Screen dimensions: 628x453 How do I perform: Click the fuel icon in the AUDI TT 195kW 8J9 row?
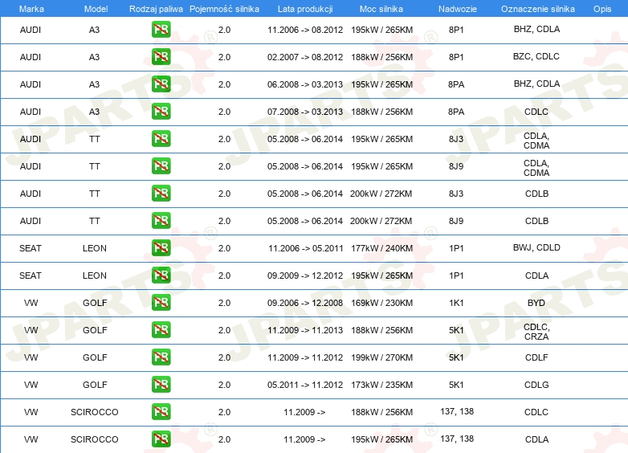(x=161, y=165)
